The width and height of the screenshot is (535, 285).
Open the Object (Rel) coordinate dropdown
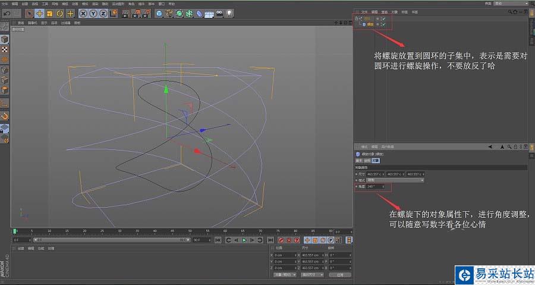285,275
